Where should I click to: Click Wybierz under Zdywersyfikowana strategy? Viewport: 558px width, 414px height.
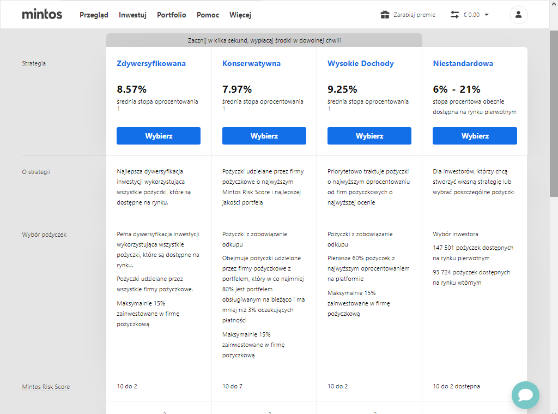pyautogui.click(x=159, y=136)
